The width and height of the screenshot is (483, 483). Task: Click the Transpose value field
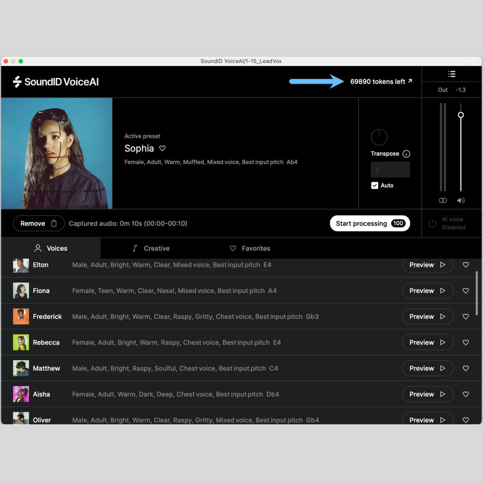[x=390, y=169]
